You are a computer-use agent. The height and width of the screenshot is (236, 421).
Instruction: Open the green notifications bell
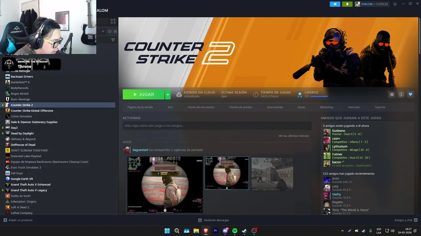[x=347, y=4]
